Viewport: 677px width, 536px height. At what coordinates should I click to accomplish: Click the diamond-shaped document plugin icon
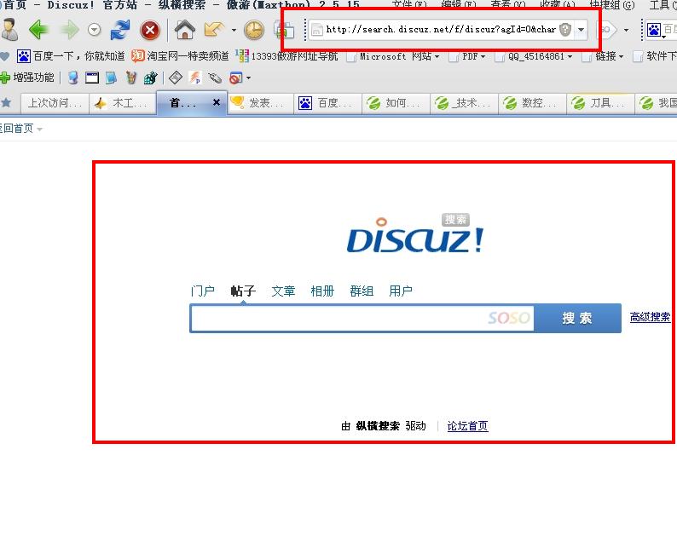pos(176,78)
